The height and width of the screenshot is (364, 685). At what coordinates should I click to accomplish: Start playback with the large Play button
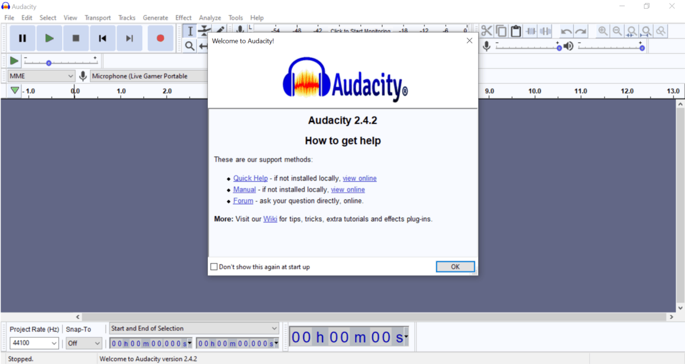pos(49,38)
